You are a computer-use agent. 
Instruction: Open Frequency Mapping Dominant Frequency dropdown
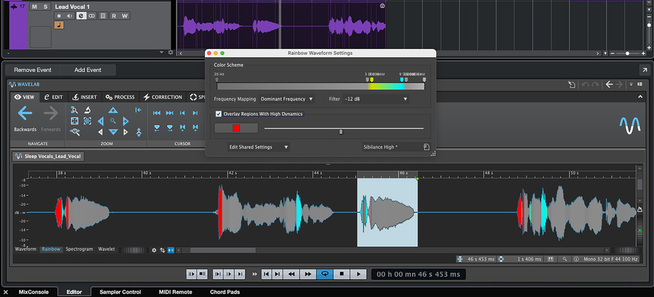tap(286, 99)
